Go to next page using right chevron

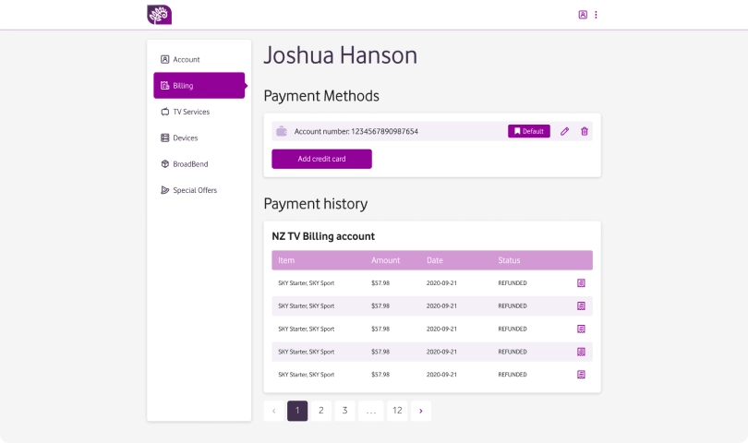pos(420,411)
